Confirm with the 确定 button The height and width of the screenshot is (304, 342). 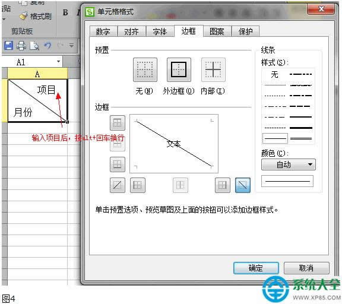tap(256, 268)
